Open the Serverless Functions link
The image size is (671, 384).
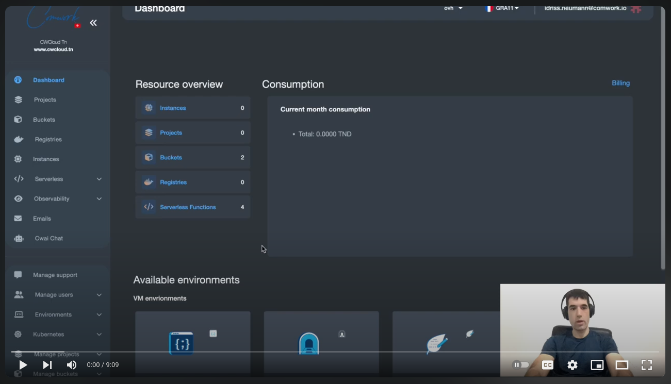pos(188,207)
